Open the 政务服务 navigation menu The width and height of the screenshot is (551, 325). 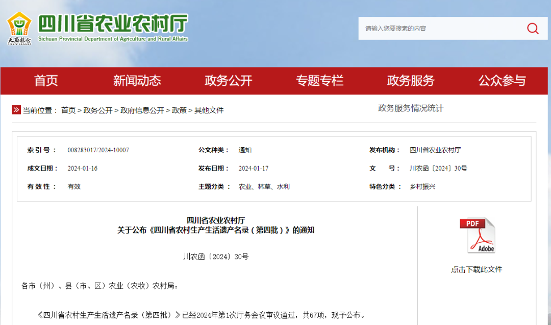pyautogui.click(x=411, y=81)
